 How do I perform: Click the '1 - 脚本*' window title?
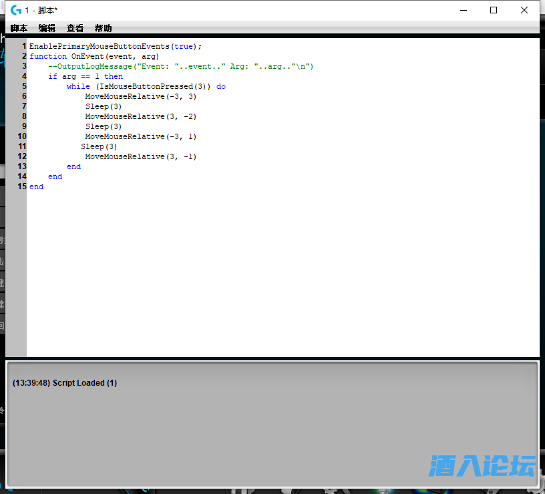41,10
